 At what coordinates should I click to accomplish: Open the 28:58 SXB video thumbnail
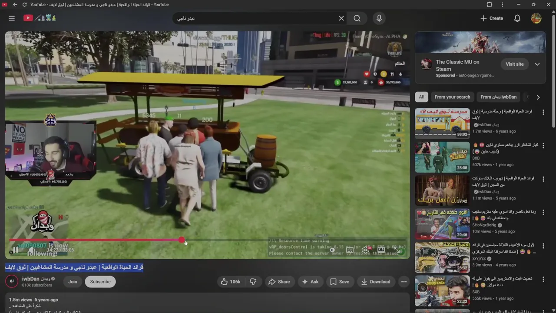pos(442,157)
